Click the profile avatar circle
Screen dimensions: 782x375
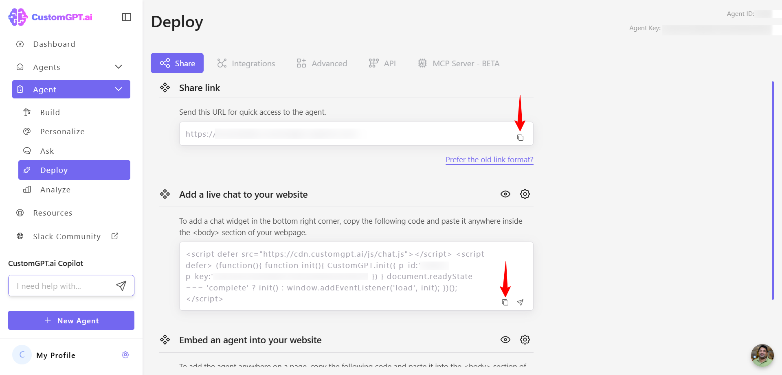[22, 355]
